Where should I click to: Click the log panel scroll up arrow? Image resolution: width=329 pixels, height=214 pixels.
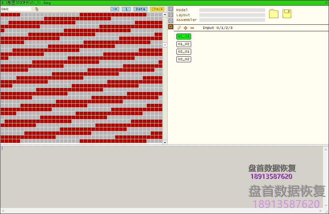tap(326, 150)
